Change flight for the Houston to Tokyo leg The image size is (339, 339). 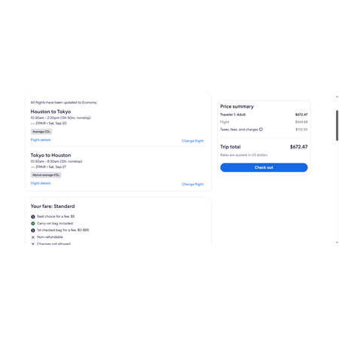pos(193,141)
